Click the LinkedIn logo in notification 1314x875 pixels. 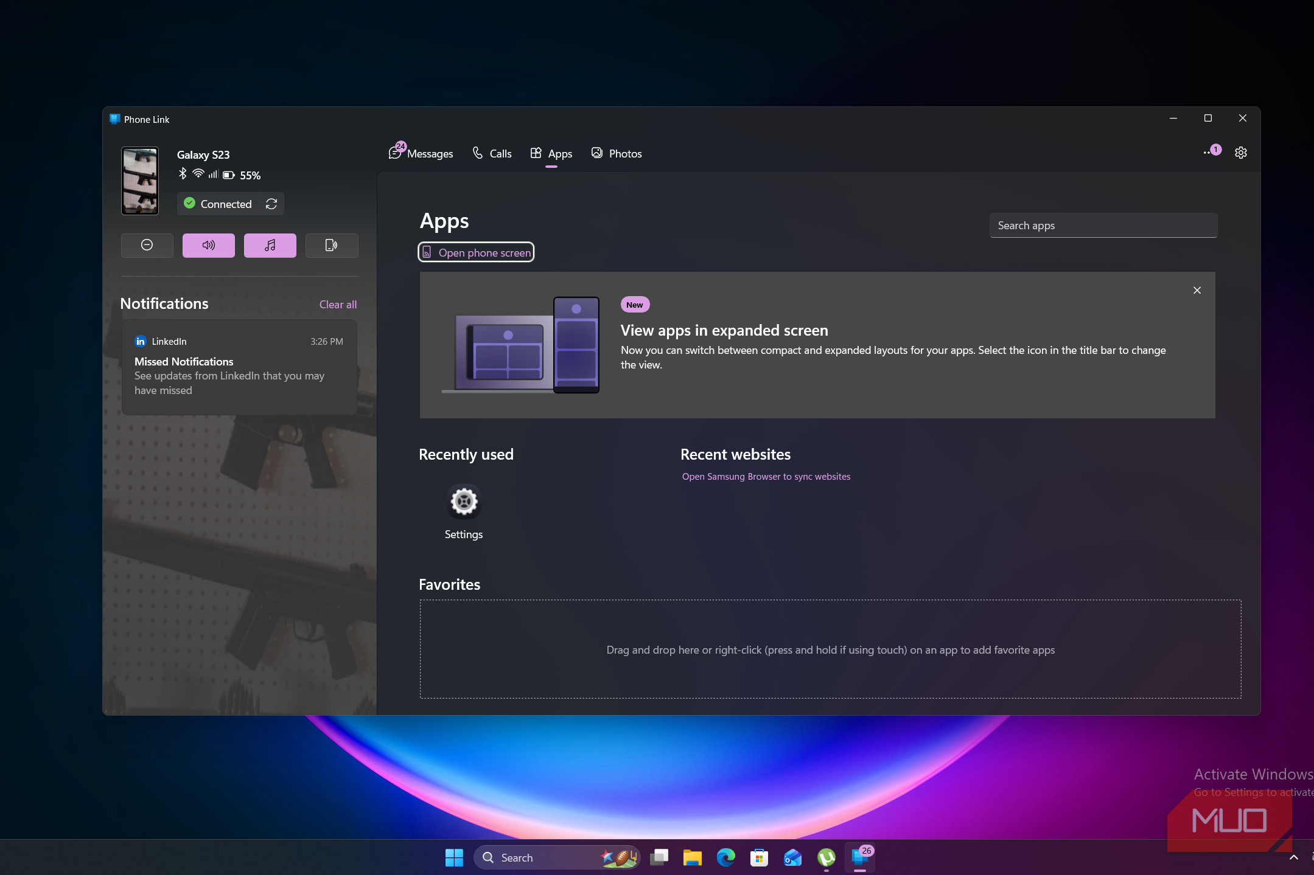(x=141, y=341)
